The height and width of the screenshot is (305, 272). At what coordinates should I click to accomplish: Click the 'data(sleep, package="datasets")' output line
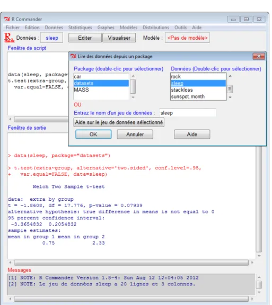pyautogui.click(x=59, y=156)
